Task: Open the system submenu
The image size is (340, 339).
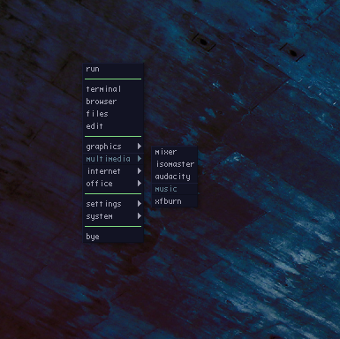Action: pyautogui.click(x=113, y=216)
